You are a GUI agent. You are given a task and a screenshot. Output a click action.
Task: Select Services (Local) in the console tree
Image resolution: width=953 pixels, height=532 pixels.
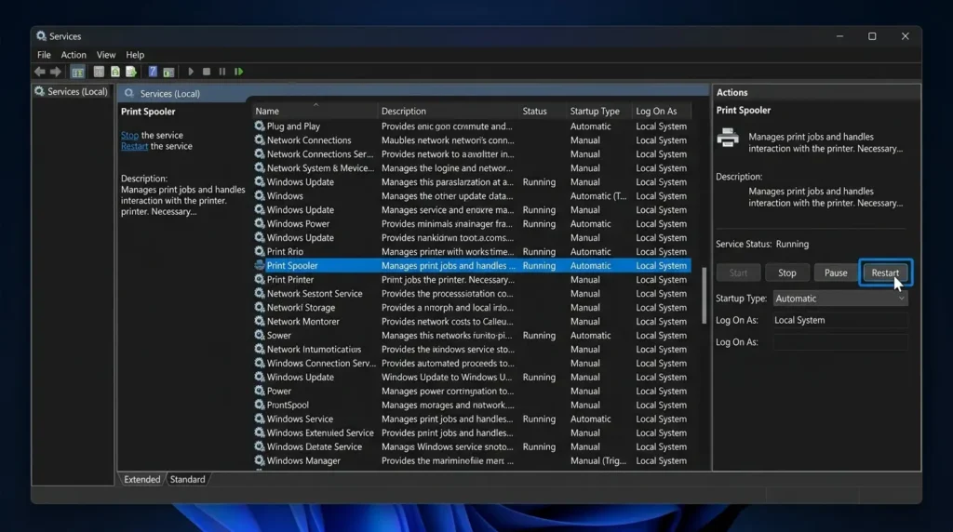tap(72, 92)
